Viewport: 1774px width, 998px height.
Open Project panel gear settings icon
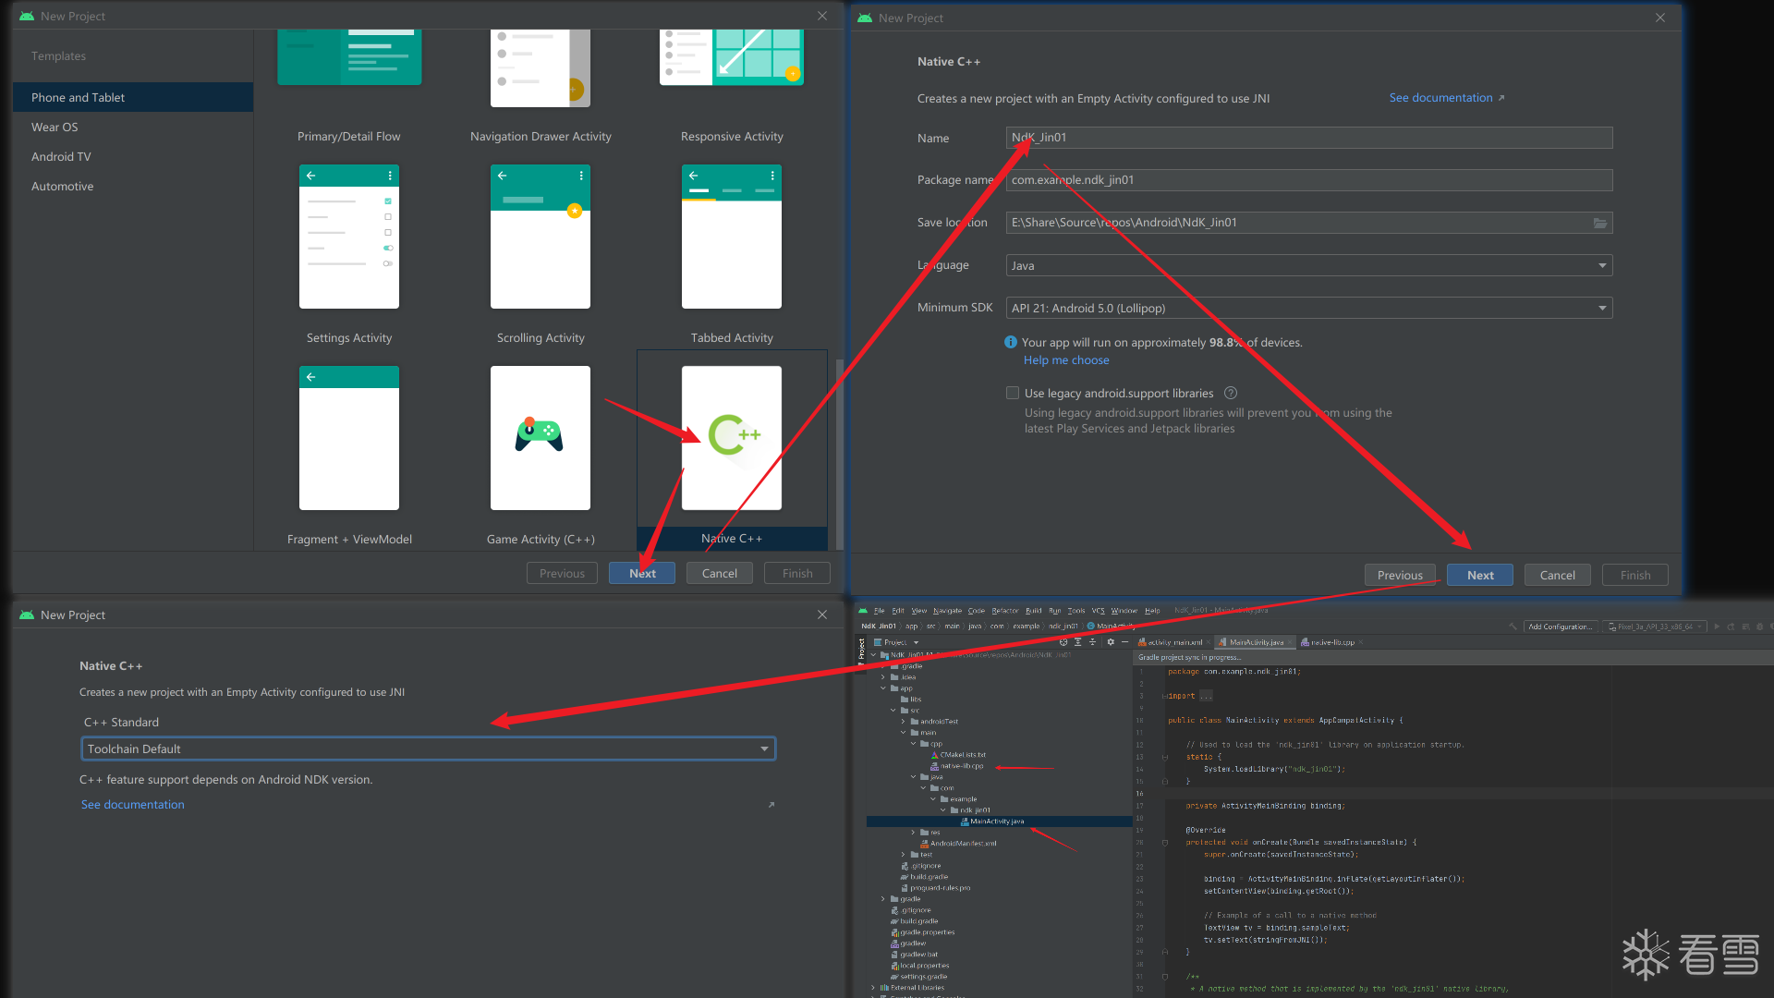1111,642
